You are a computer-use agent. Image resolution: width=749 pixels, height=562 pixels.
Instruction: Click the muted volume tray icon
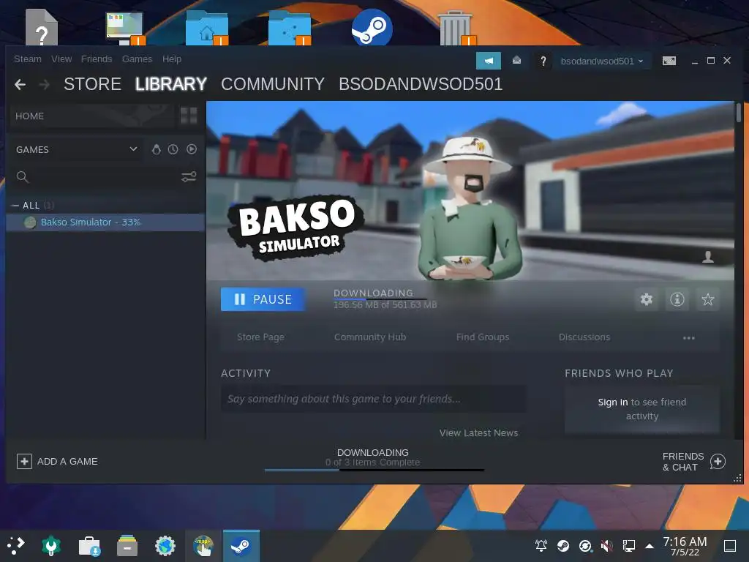pyautogui.click(x=607, y=545)
